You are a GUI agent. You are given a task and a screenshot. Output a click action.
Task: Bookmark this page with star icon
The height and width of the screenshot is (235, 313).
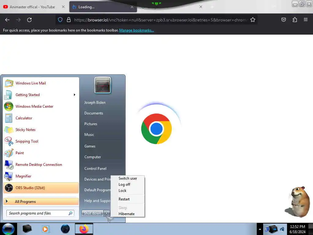(253, 20)
